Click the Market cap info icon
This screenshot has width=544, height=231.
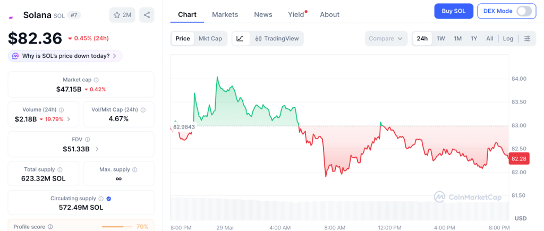96,80
